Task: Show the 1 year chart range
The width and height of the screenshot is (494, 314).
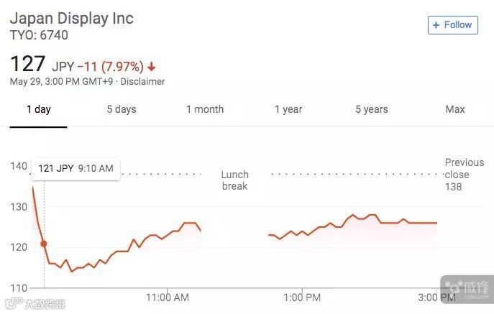Action: [288, 109]
